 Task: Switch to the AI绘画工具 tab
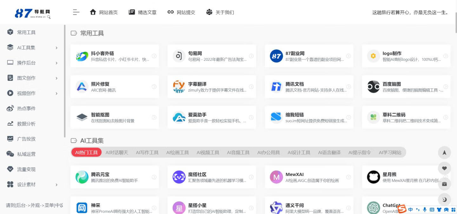(177, 152)
